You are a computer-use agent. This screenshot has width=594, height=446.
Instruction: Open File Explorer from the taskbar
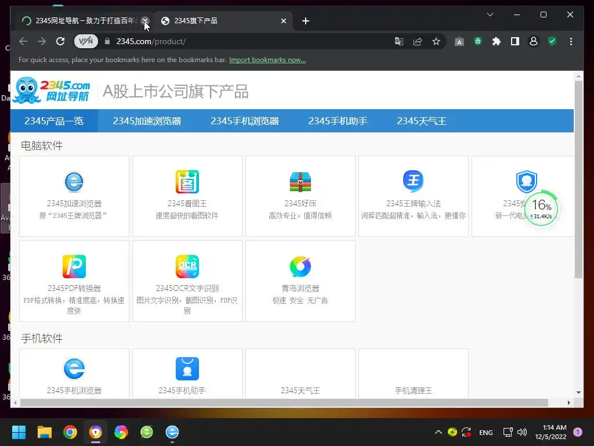44,432
